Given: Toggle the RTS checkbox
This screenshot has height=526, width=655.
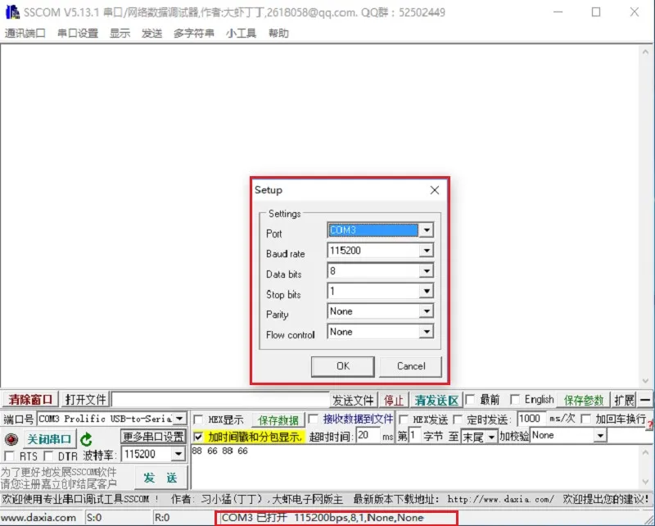Looking at the screenshot, I should [x=9, y=456].
